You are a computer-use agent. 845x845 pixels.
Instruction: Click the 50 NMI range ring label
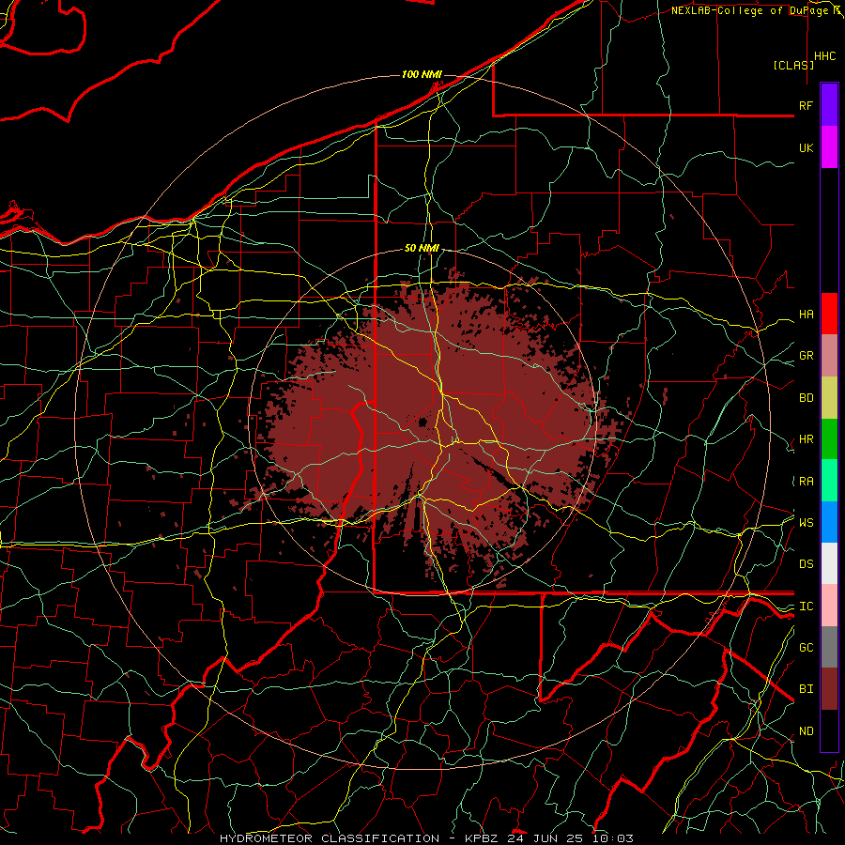coord(422,248)
